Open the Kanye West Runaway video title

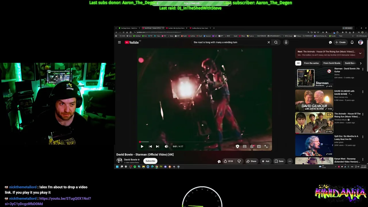[x=347, y=160]
